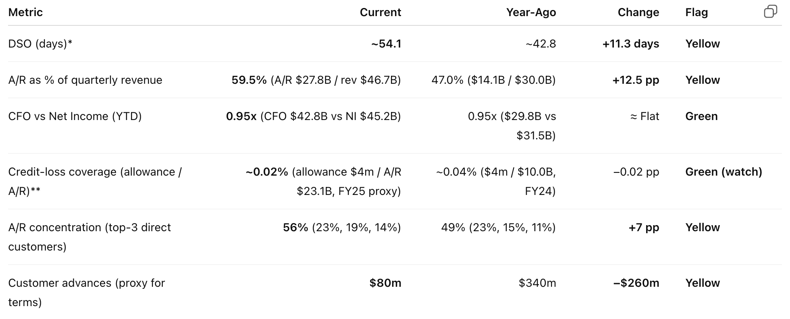The width and height of the screenshot is (790, 319).
Task: Click the +11.3 days change cell
Action: tap(630, 43)
